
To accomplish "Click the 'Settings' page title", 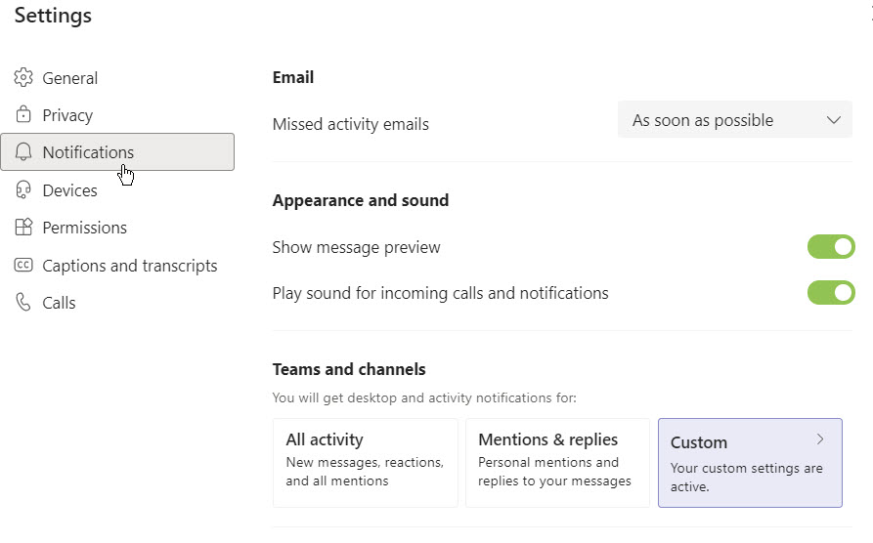I will coord(53,16).
